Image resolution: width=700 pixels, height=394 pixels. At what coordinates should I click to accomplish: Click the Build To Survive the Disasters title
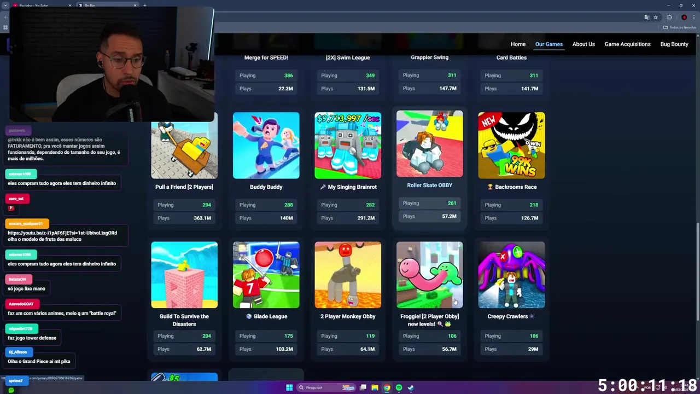coord(184,320)
